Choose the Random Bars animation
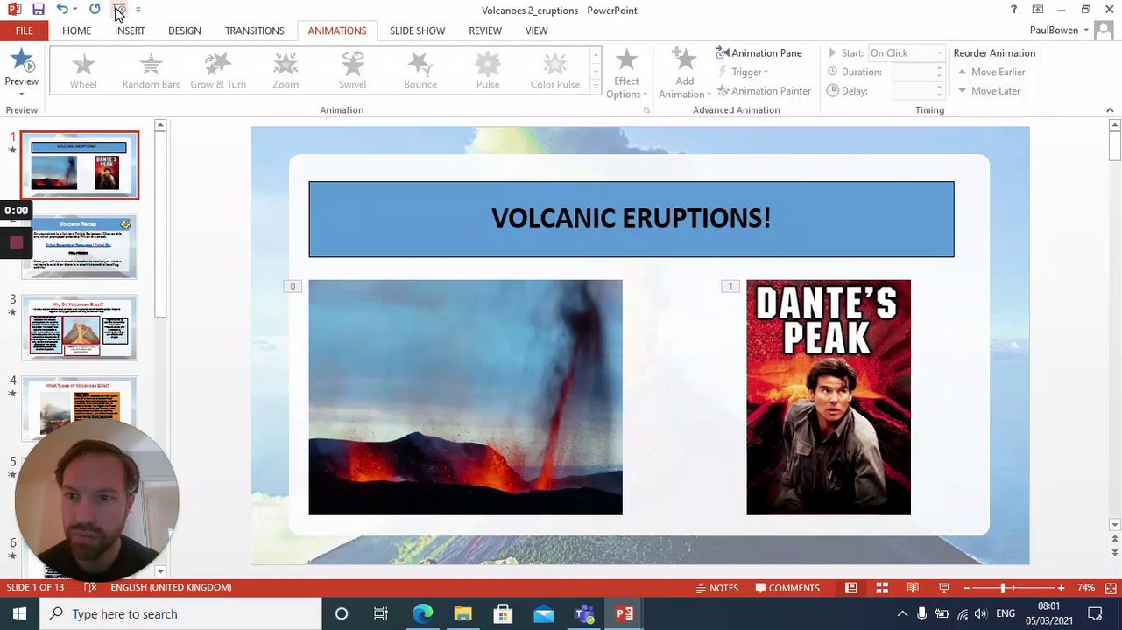 [x=151, y=70]
